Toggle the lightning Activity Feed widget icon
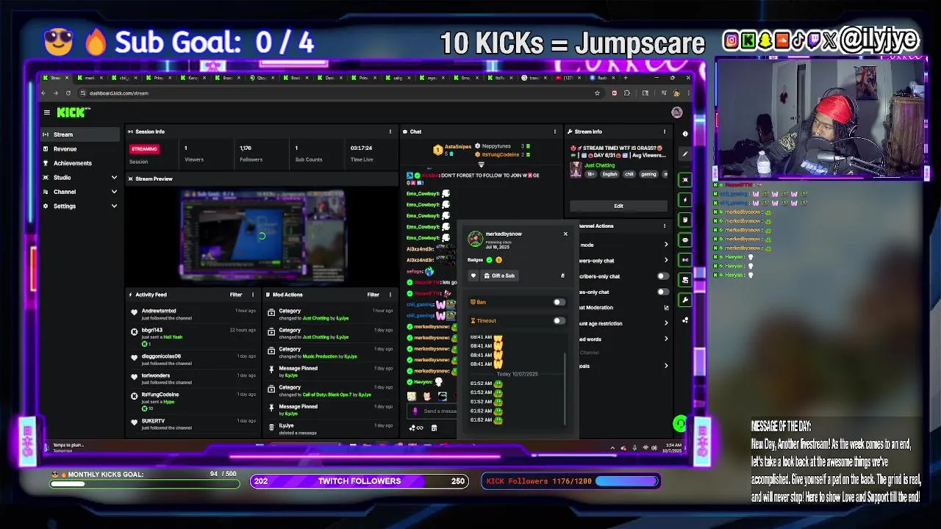This screenshot has width=941, height=529. click(x=685, y=200)
